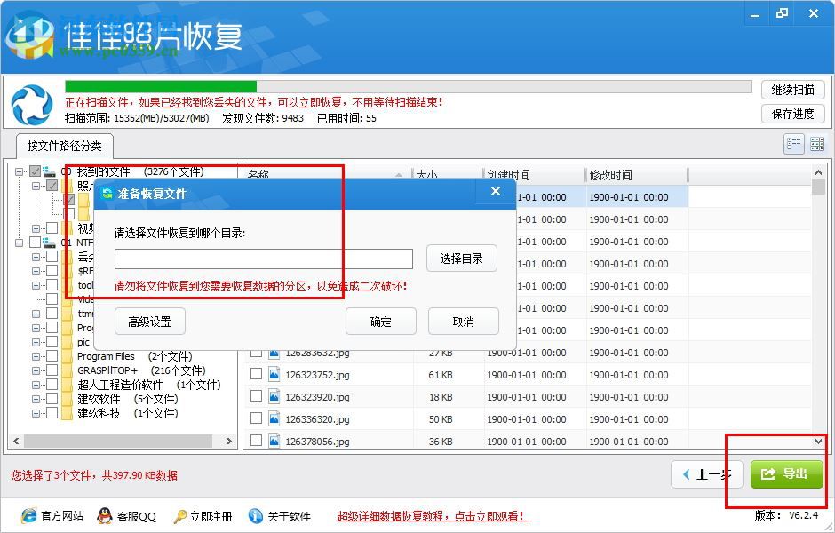
Task: Close the 准备恢复文件 dialog
Action: click(495, 191)
